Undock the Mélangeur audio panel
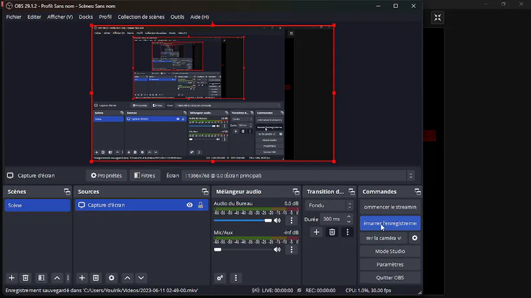 click(x=296, y=191)
